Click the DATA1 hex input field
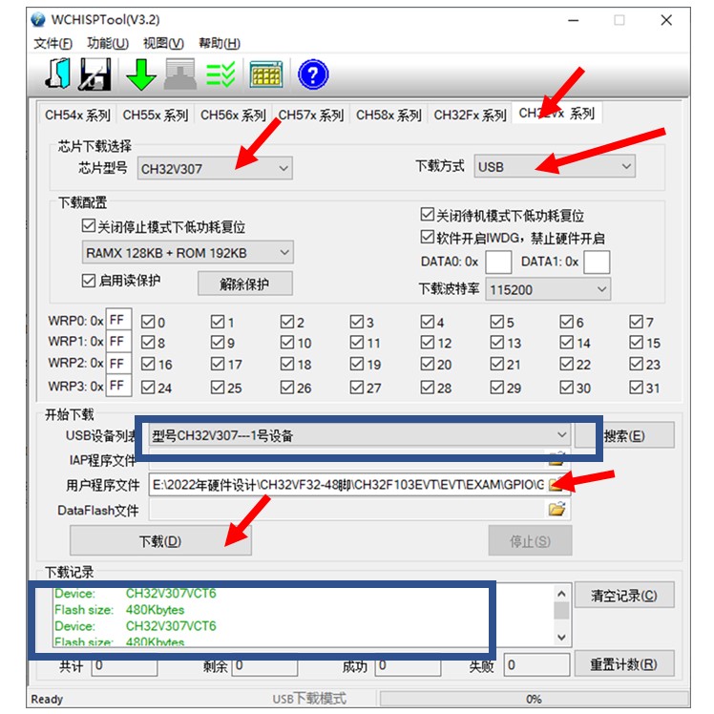Screen dimensions: 714x714 pyautogui.click(x=597, y=262)
